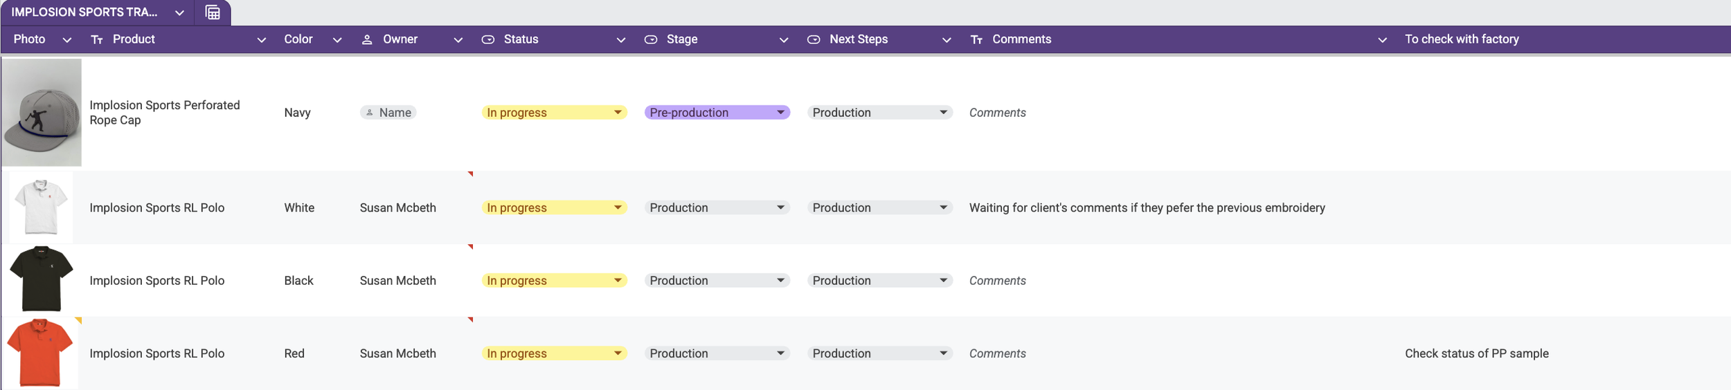The image size is (1731, 390).
Task: Click the red polo shirt thumbnail
Action: pyautogui.click(x=40, y=353)
